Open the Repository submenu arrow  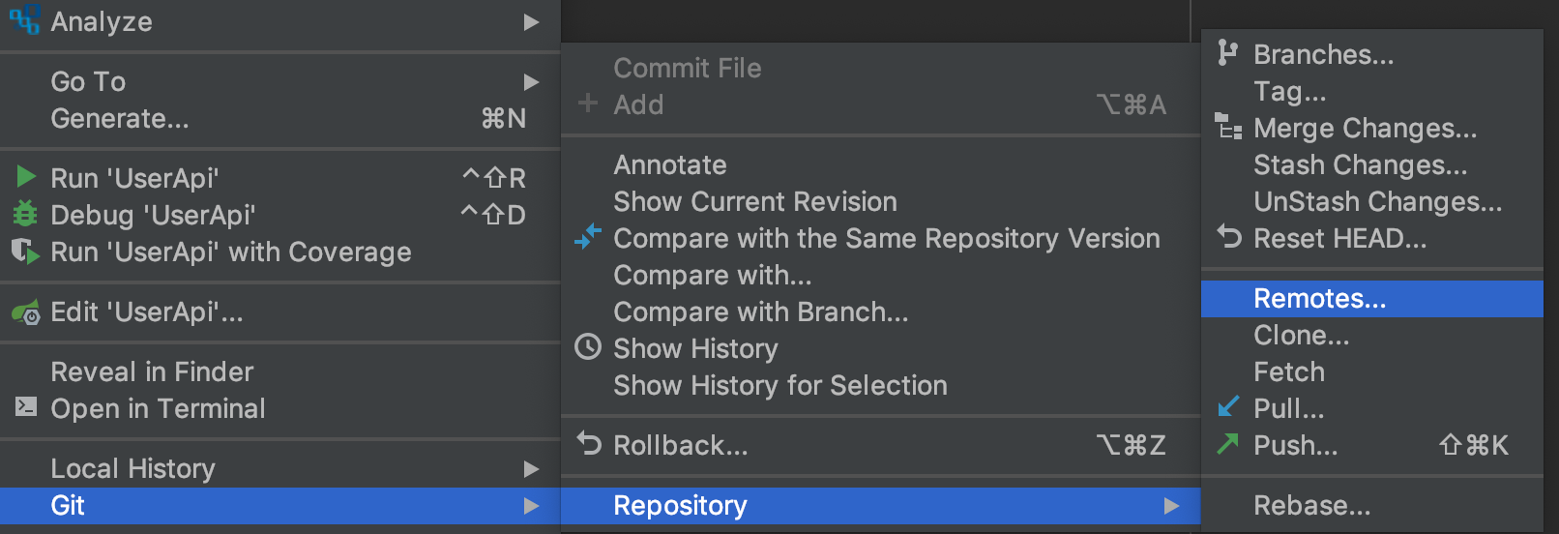tap(1171, 505)
